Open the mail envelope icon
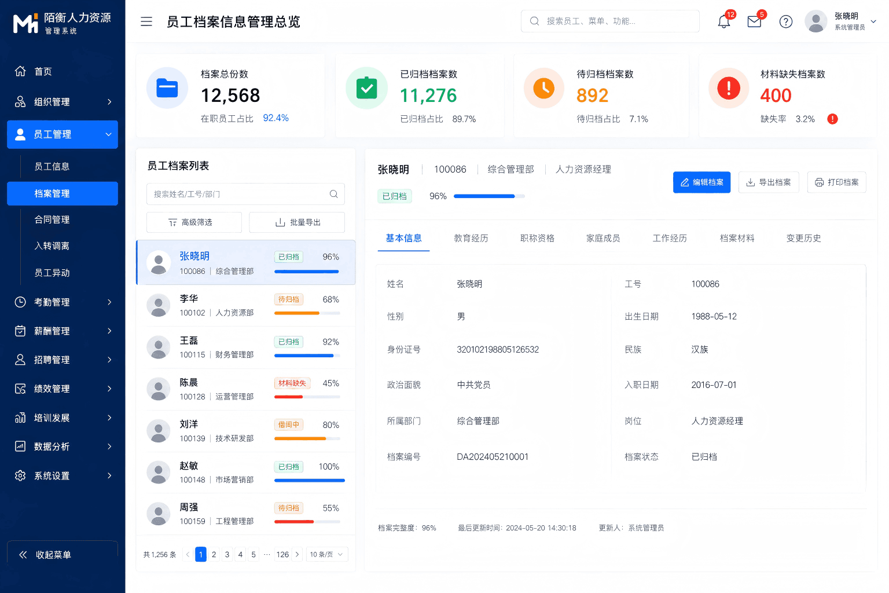Screen dimensions: 889x593 [754, 21]
